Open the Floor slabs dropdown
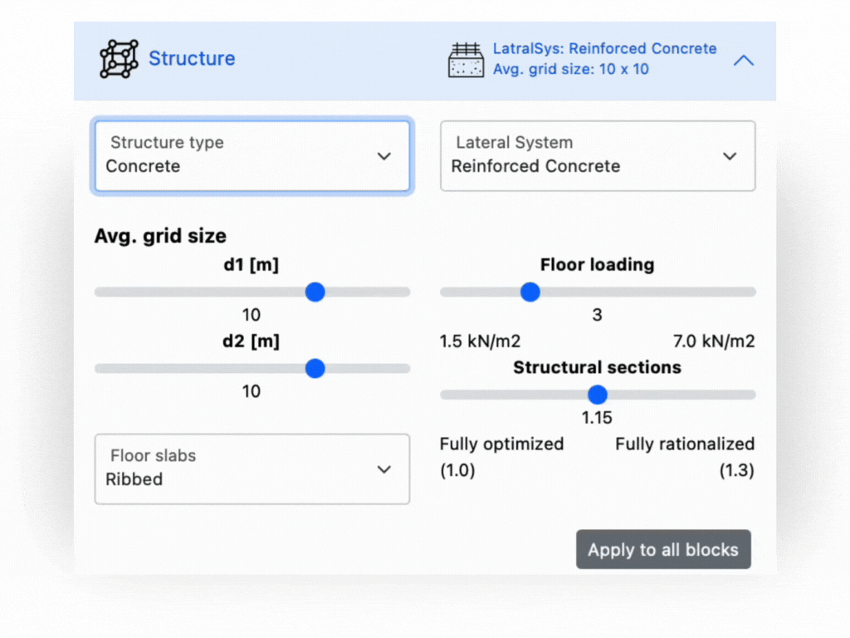The width and height of the screenshot is (850, 638). 252,469
